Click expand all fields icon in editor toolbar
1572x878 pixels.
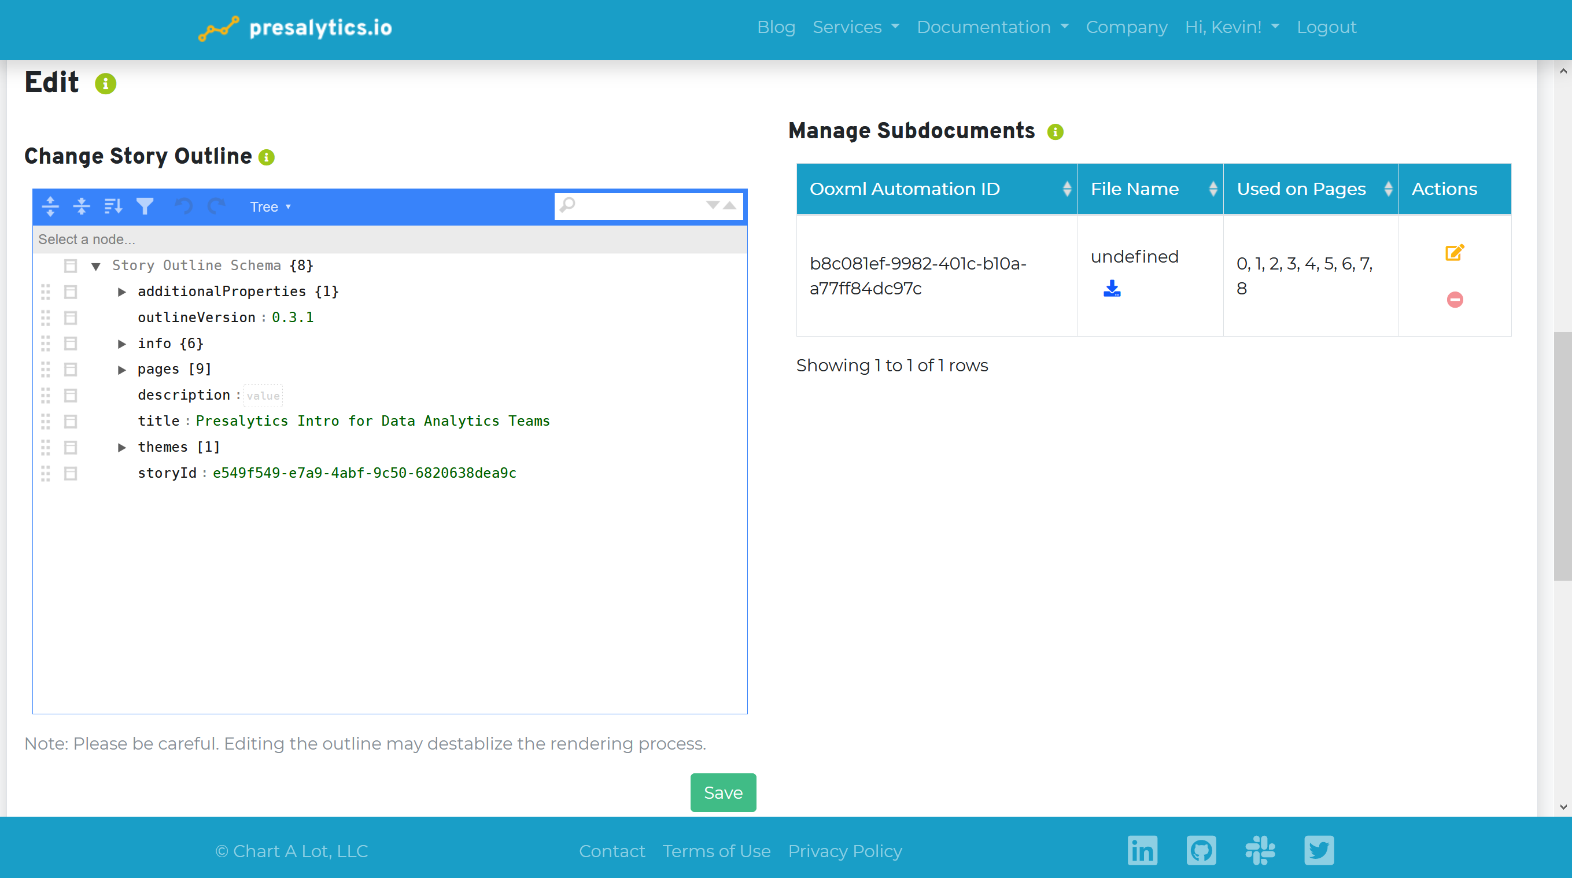50,206
